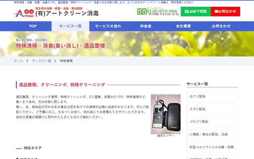Open 小害獣・害虫の駆除、忌避 sidebar link

[x=212, y=134]
